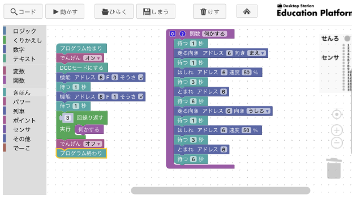Toggle the F1 そうさ checkbox
The height and width of the screenshot is (211, 352).
141,97
